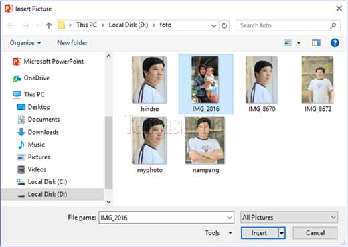Screen dimensions: 348x247
Task: Change the view layout icon
Action: click(287, 42)
